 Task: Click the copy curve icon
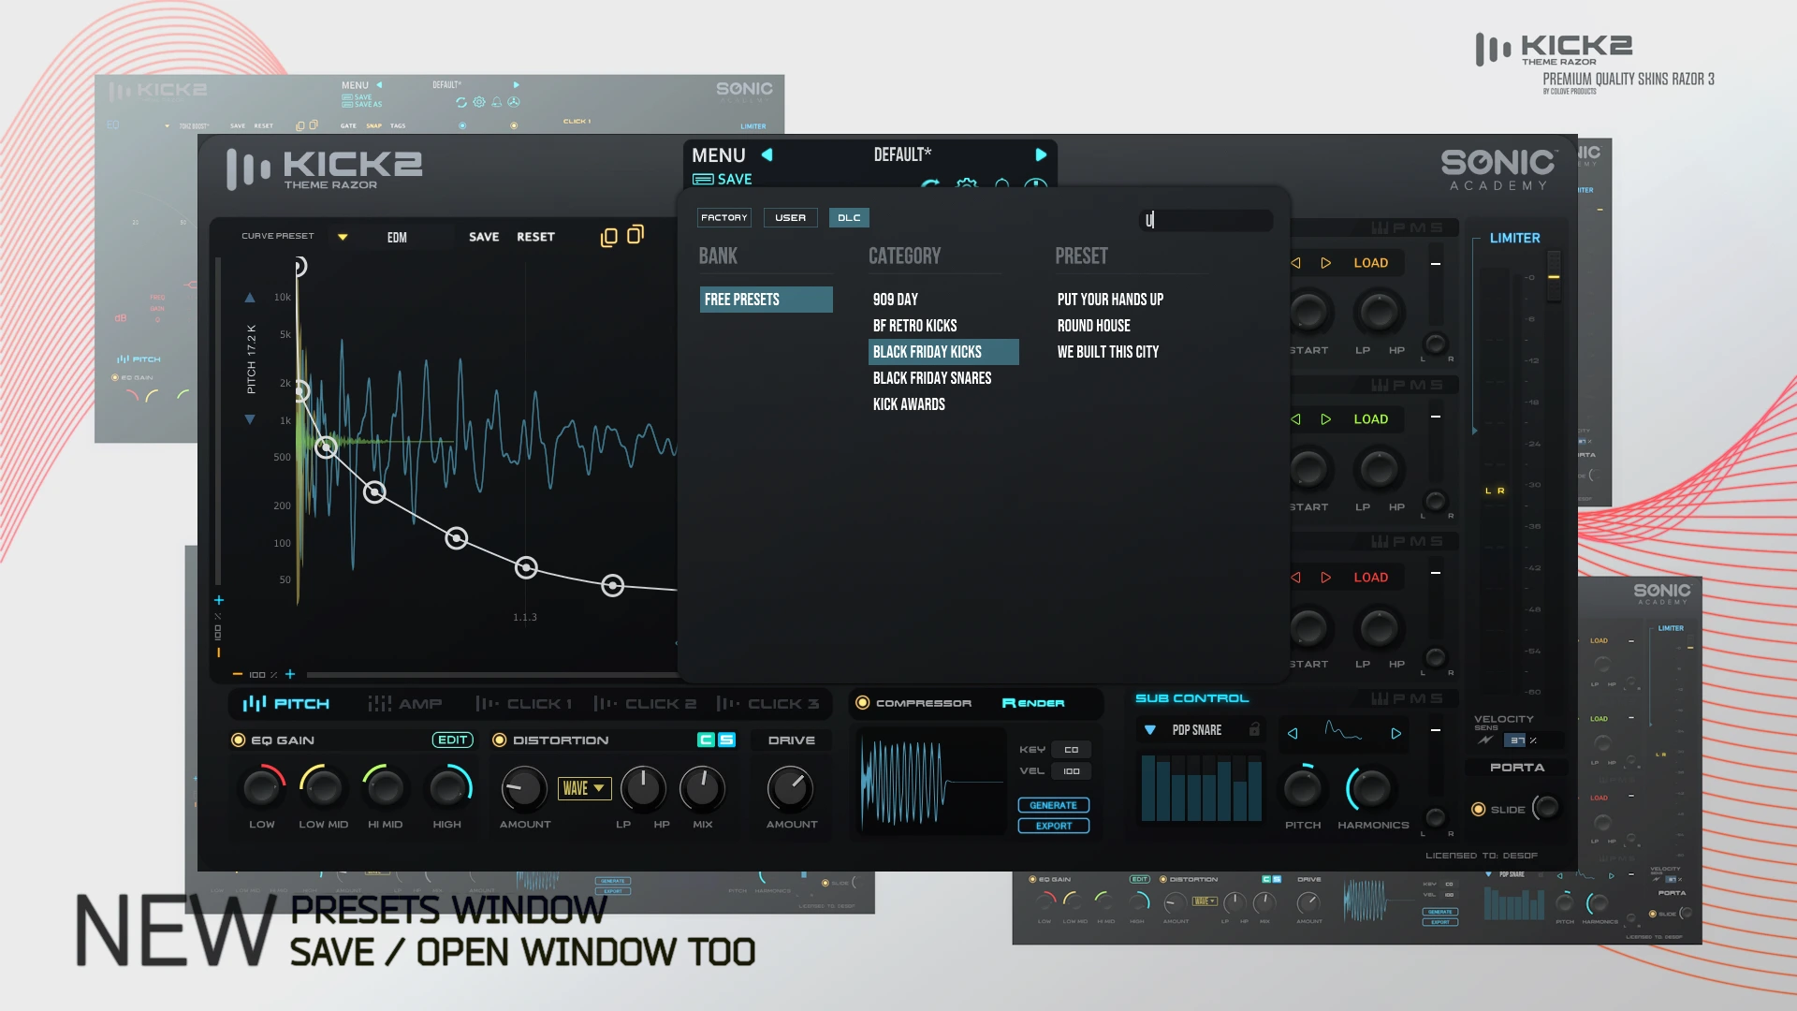point(608,238)
